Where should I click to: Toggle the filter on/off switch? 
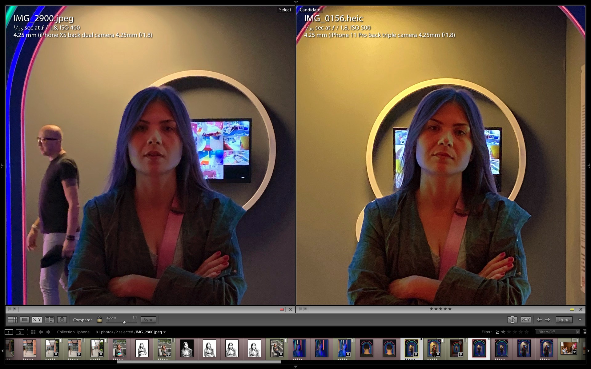click(585, 332)
